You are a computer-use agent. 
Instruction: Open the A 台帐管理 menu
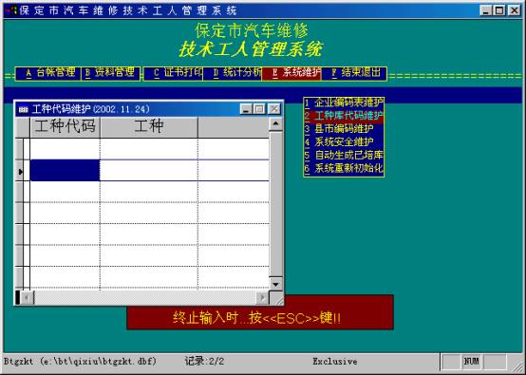(48, 73)
